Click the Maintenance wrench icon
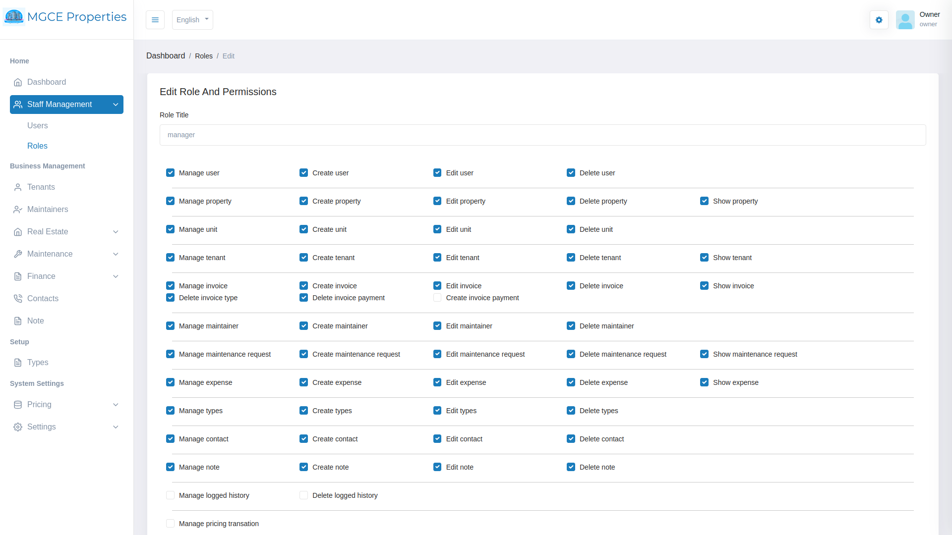 coord(18,254)
